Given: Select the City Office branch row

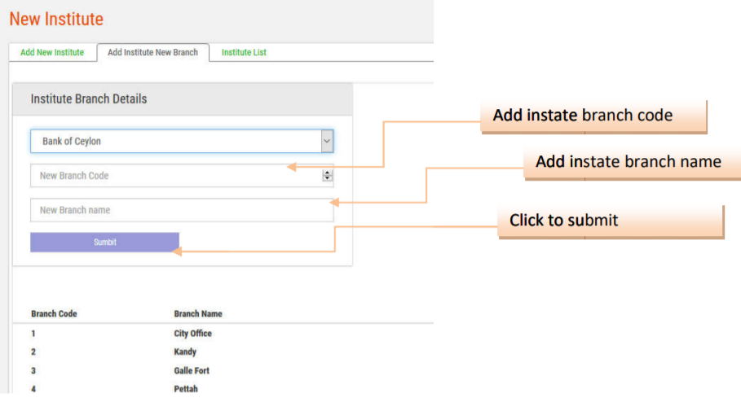Looking at the screenshot, I should pyautogui.click(x=193, y=334).
